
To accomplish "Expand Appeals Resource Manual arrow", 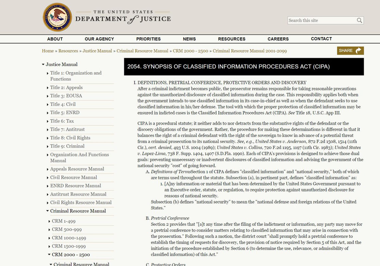I will point(47,169).
